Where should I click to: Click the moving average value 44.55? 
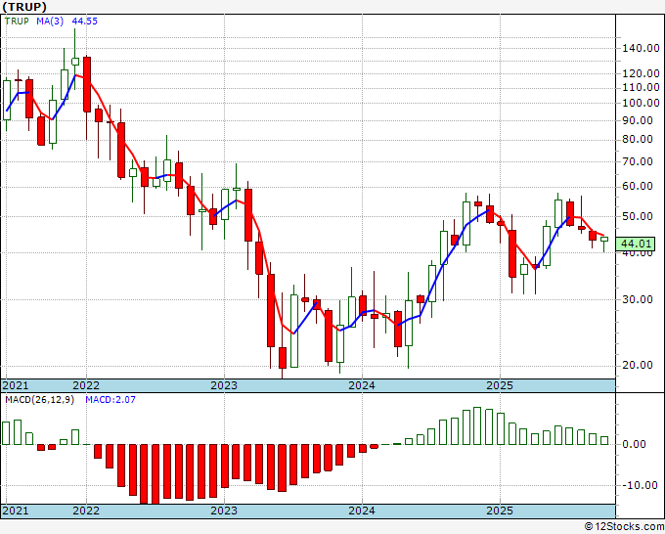click(x=84, y=22)
